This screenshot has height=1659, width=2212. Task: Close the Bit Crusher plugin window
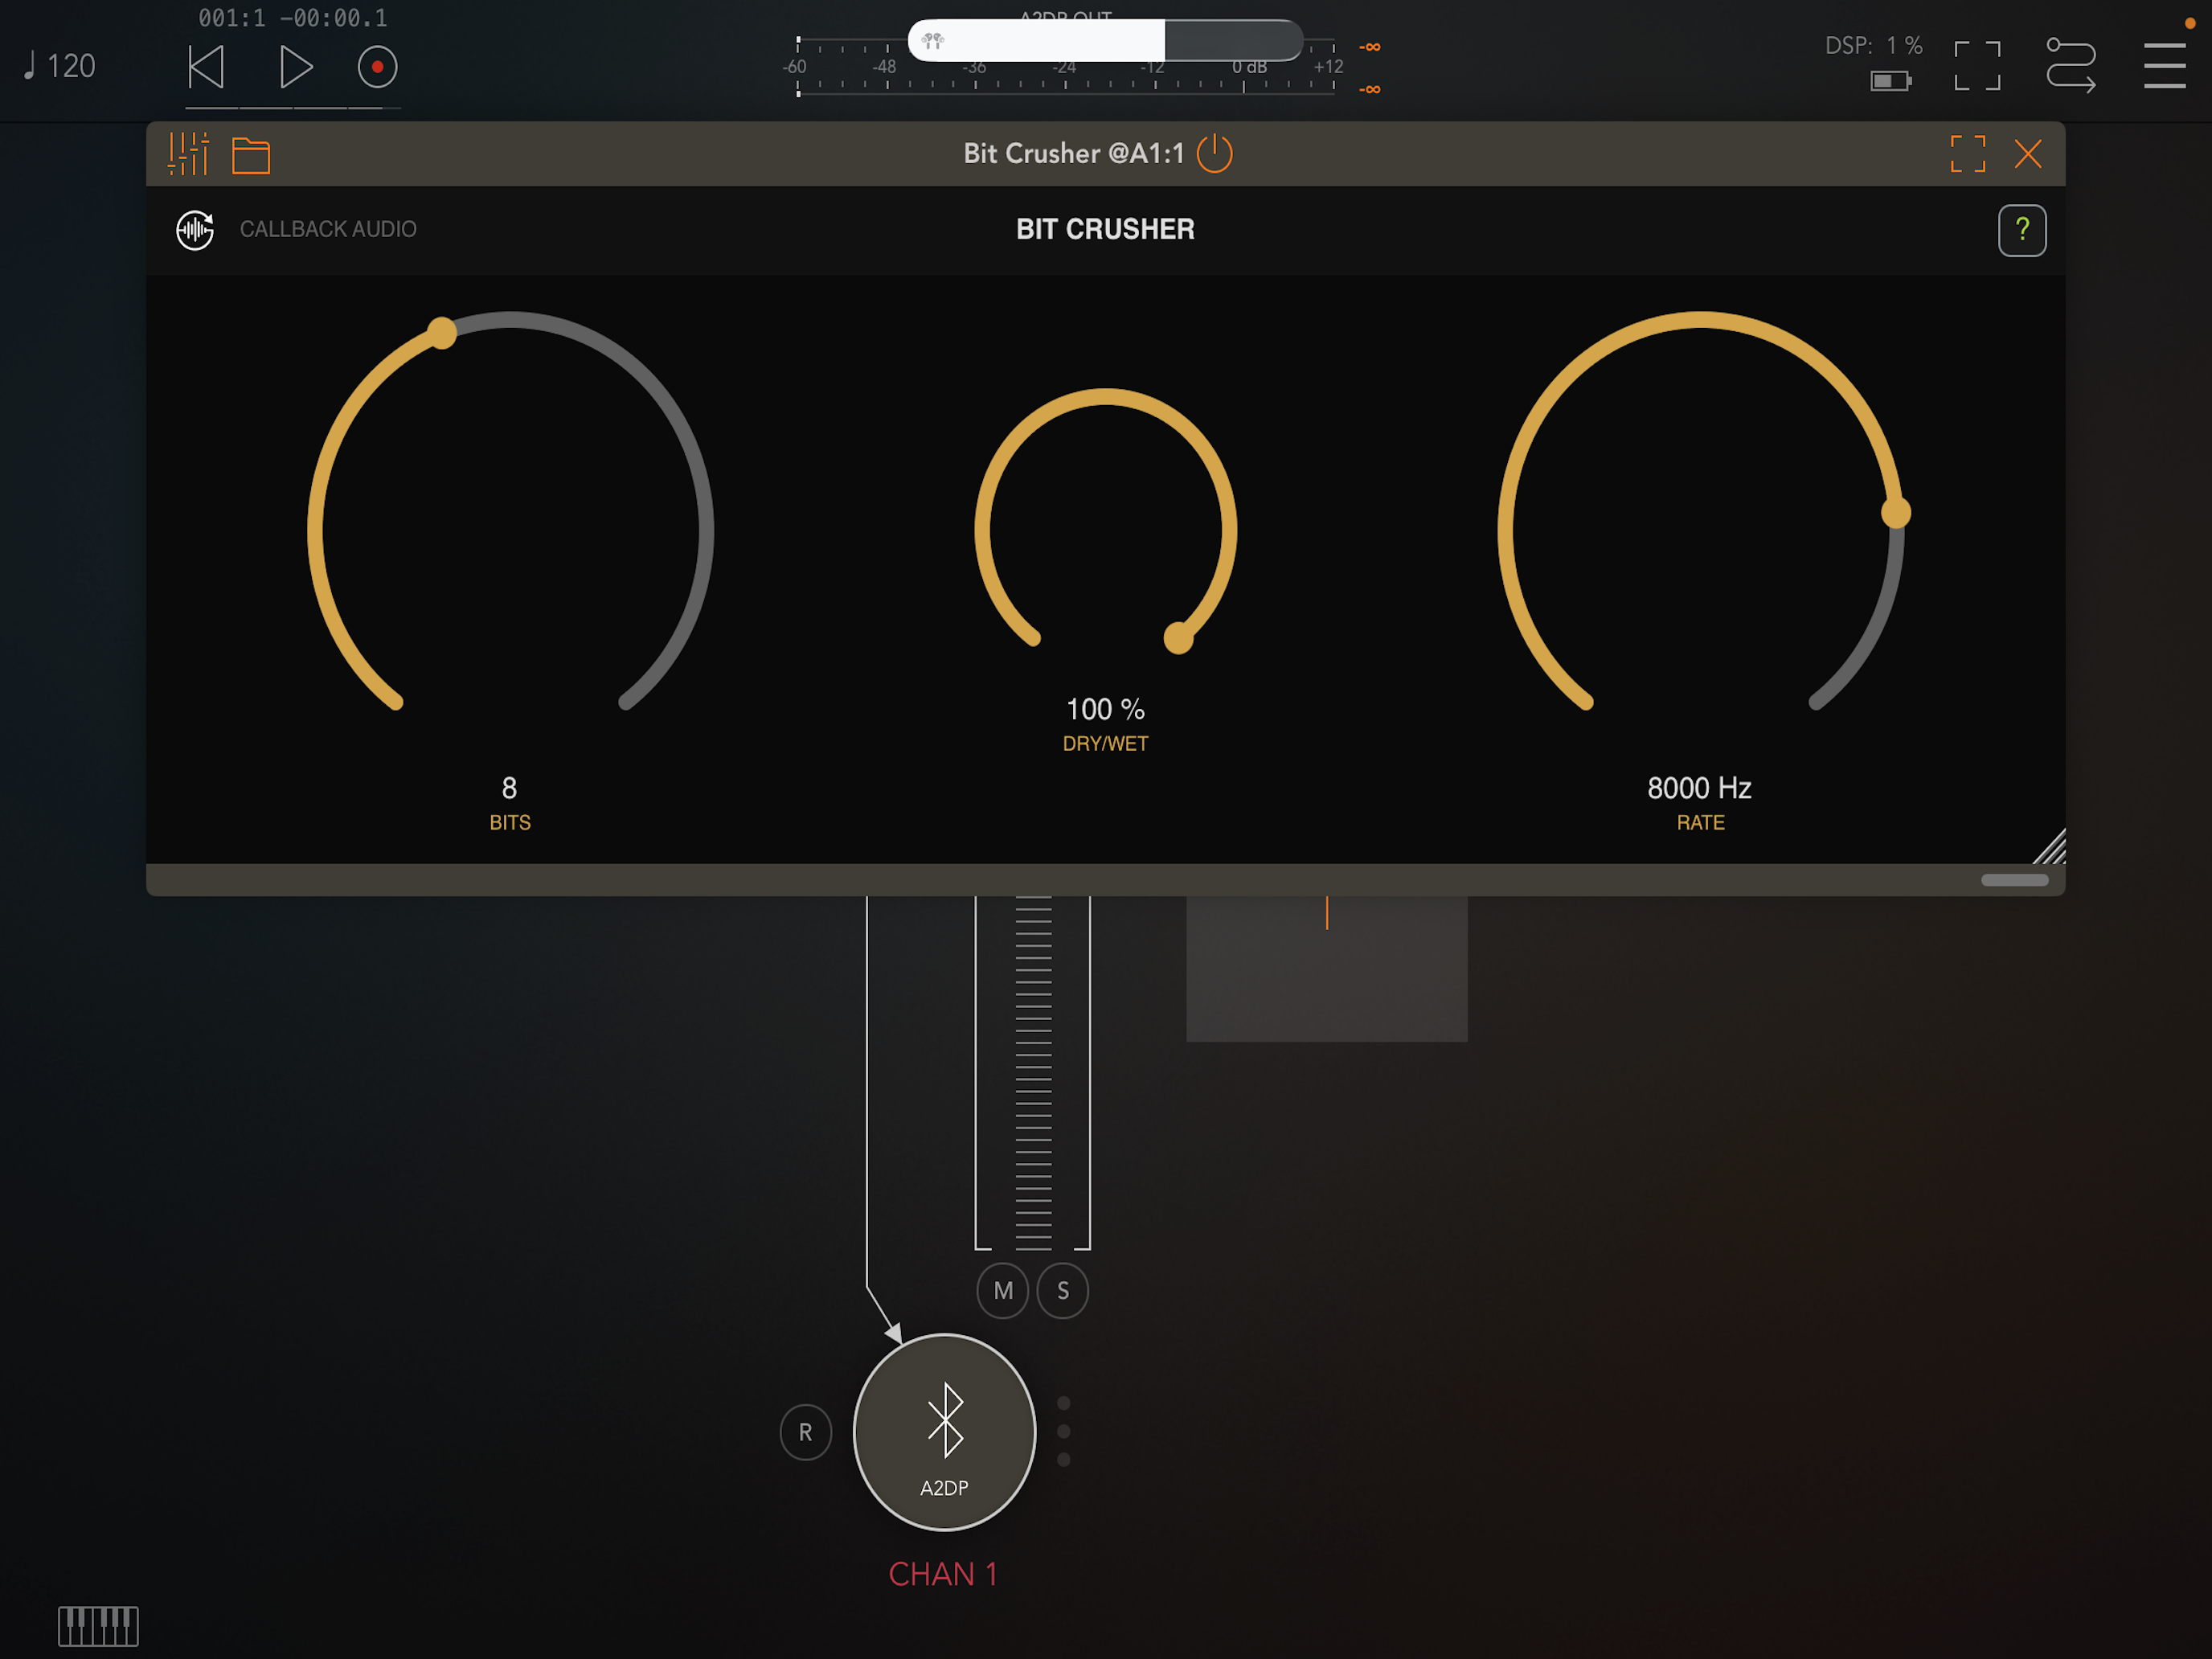coord(2028,154)
